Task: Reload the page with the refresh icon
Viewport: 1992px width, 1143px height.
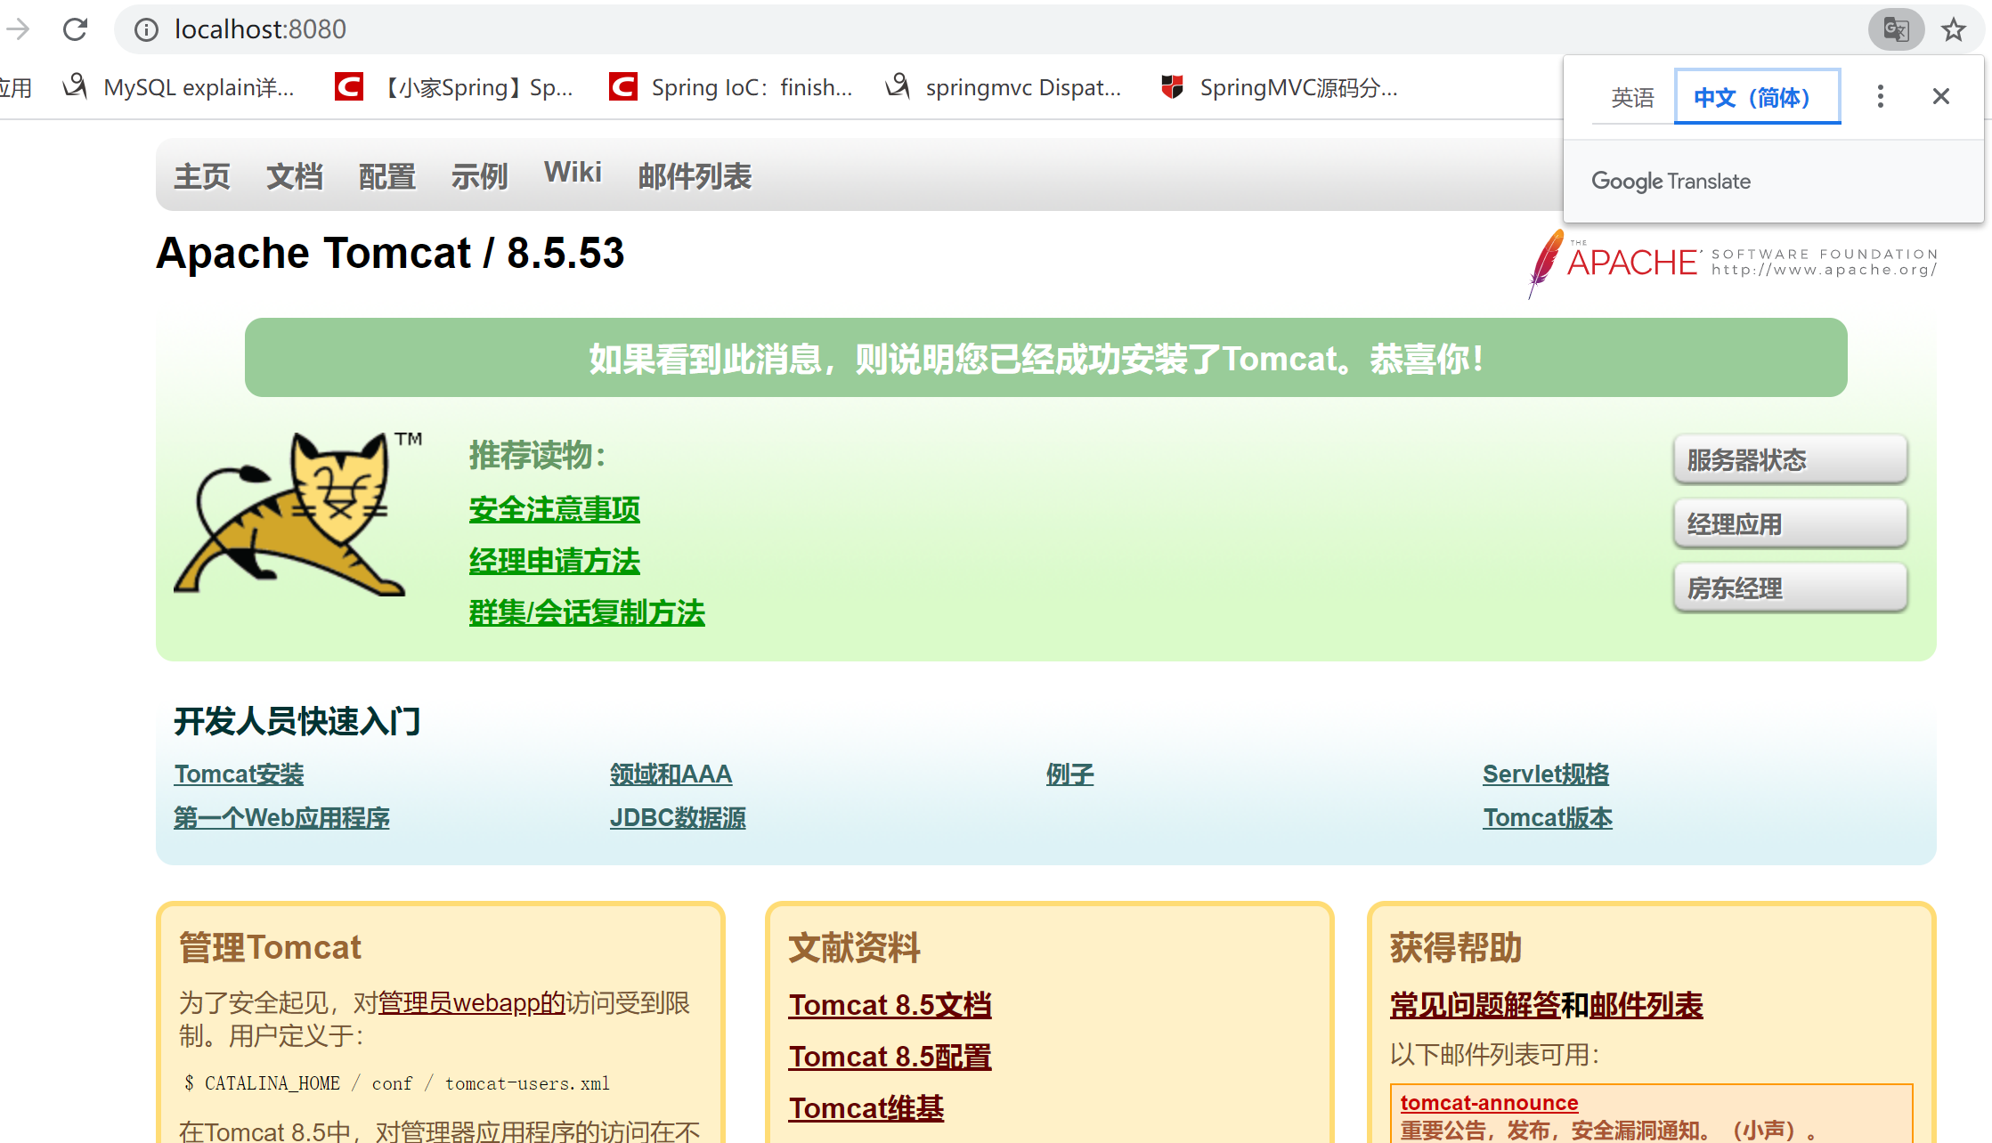Action: pyautogui.click(x=75, y=29)
